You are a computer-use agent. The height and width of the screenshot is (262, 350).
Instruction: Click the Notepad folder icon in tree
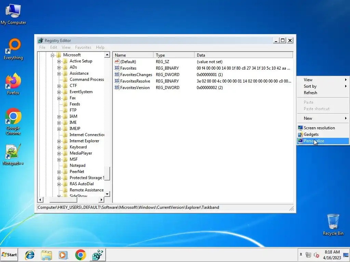(65, 165)
